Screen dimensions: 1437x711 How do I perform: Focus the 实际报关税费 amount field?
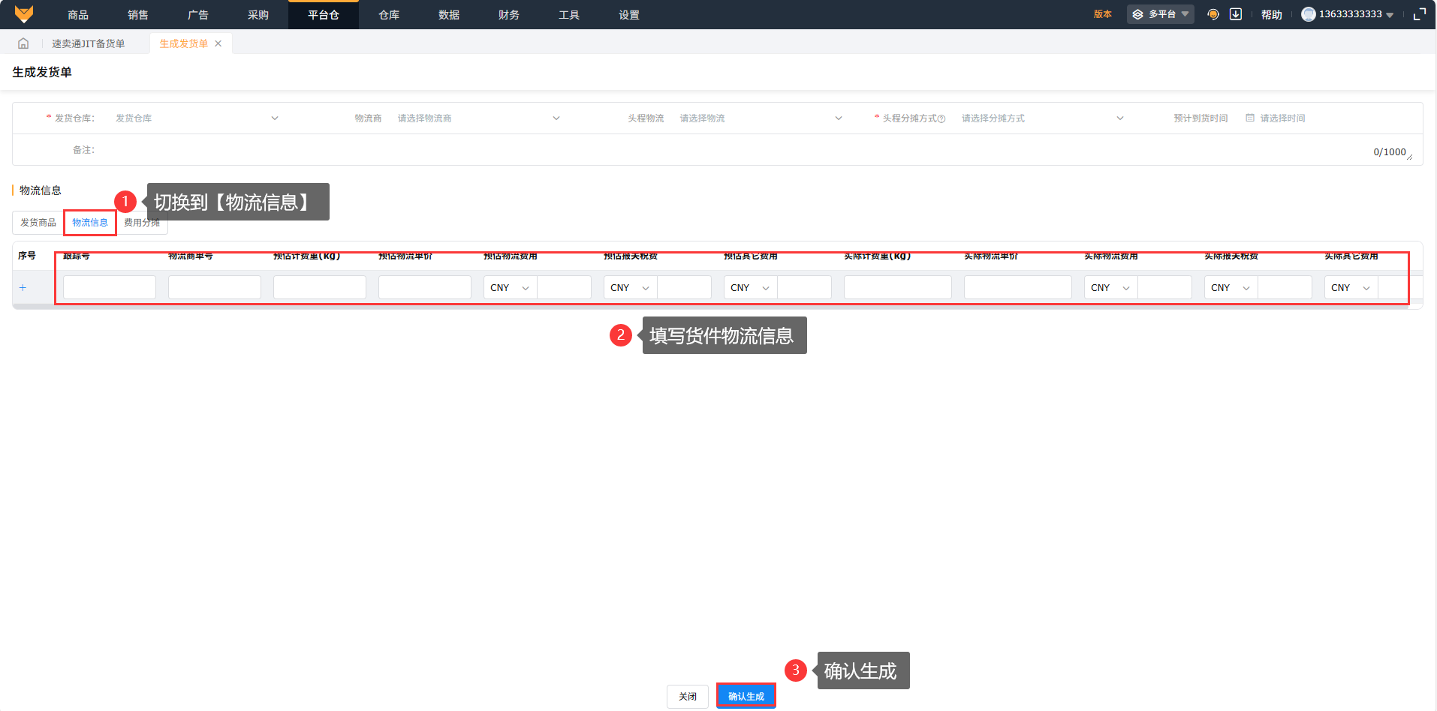point(1285,288)
